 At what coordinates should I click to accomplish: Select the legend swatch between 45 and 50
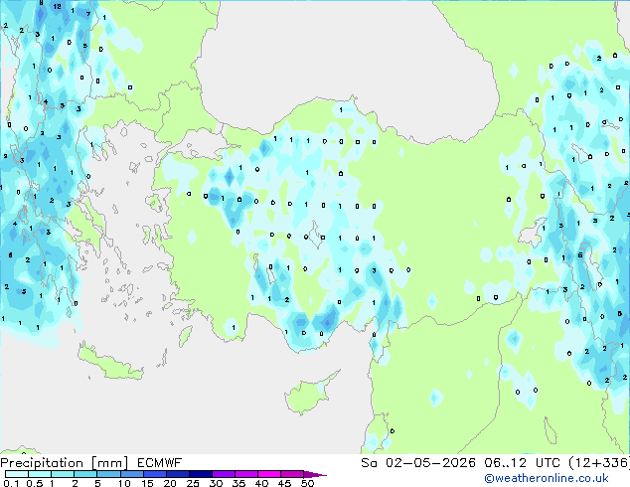click(x=292, y=474)
